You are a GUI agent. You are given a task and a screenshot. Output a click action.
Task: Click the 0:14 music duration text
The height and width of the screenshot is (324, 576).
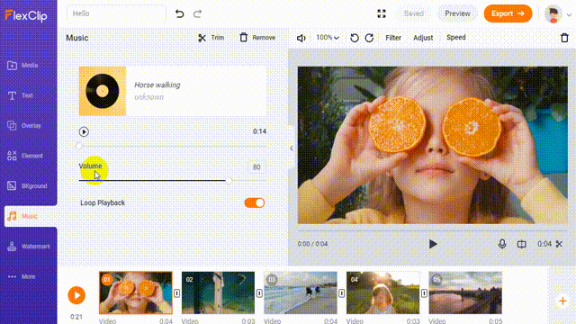click(259, 131)
